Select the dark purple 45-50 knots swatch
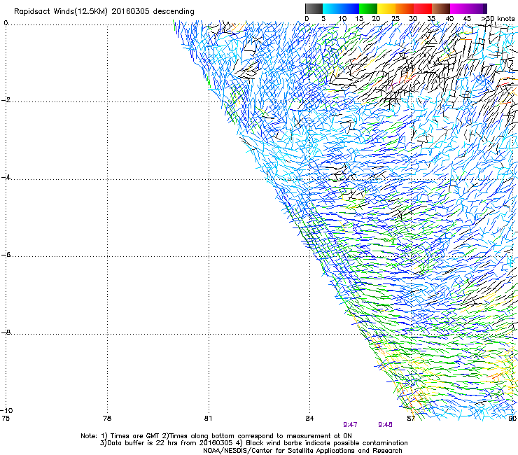This screenshot has height=455, width=518. click(x=477, y=8)
